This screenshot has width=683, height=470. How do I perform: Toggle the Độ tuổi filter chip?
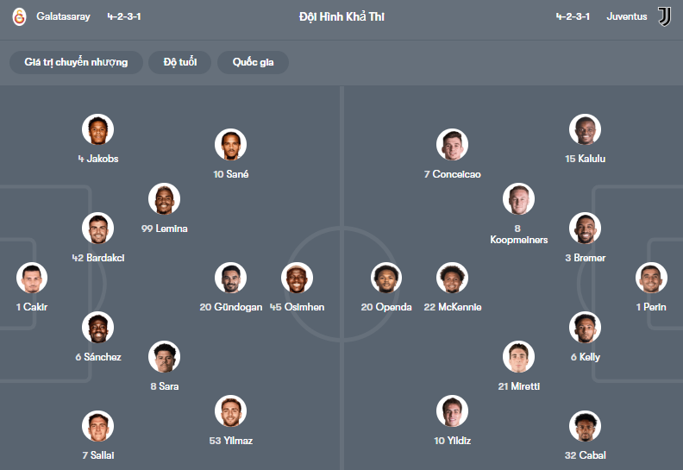[179, 62]
